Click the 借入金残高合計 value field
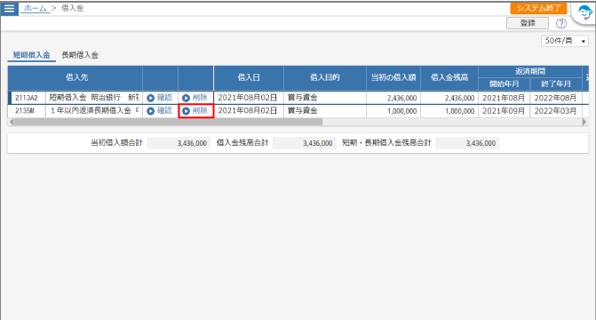Image resolution: width=596 pixels, height=320 pixels. click(305, 143)
